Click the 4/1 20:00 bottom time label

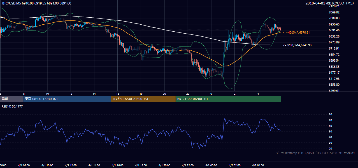click(x=164, y=165)
